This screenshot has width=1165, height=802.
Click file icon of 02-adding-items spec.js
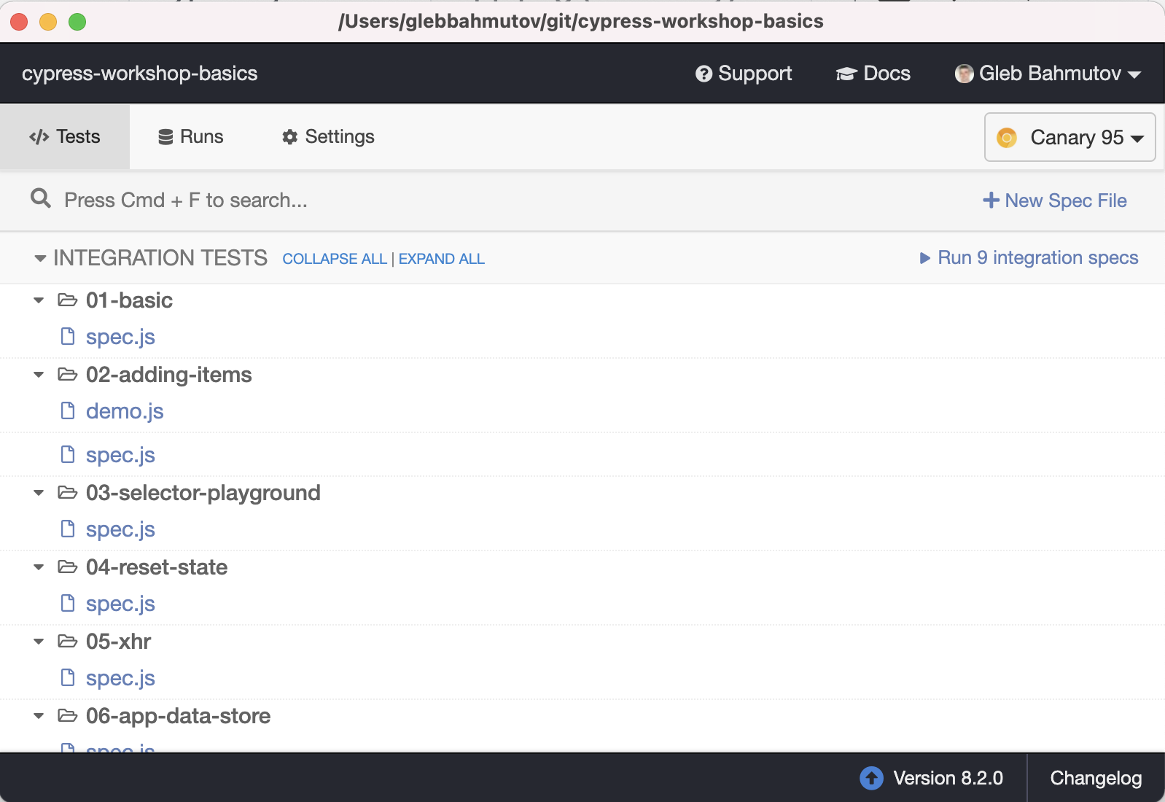tap(68, 454)
